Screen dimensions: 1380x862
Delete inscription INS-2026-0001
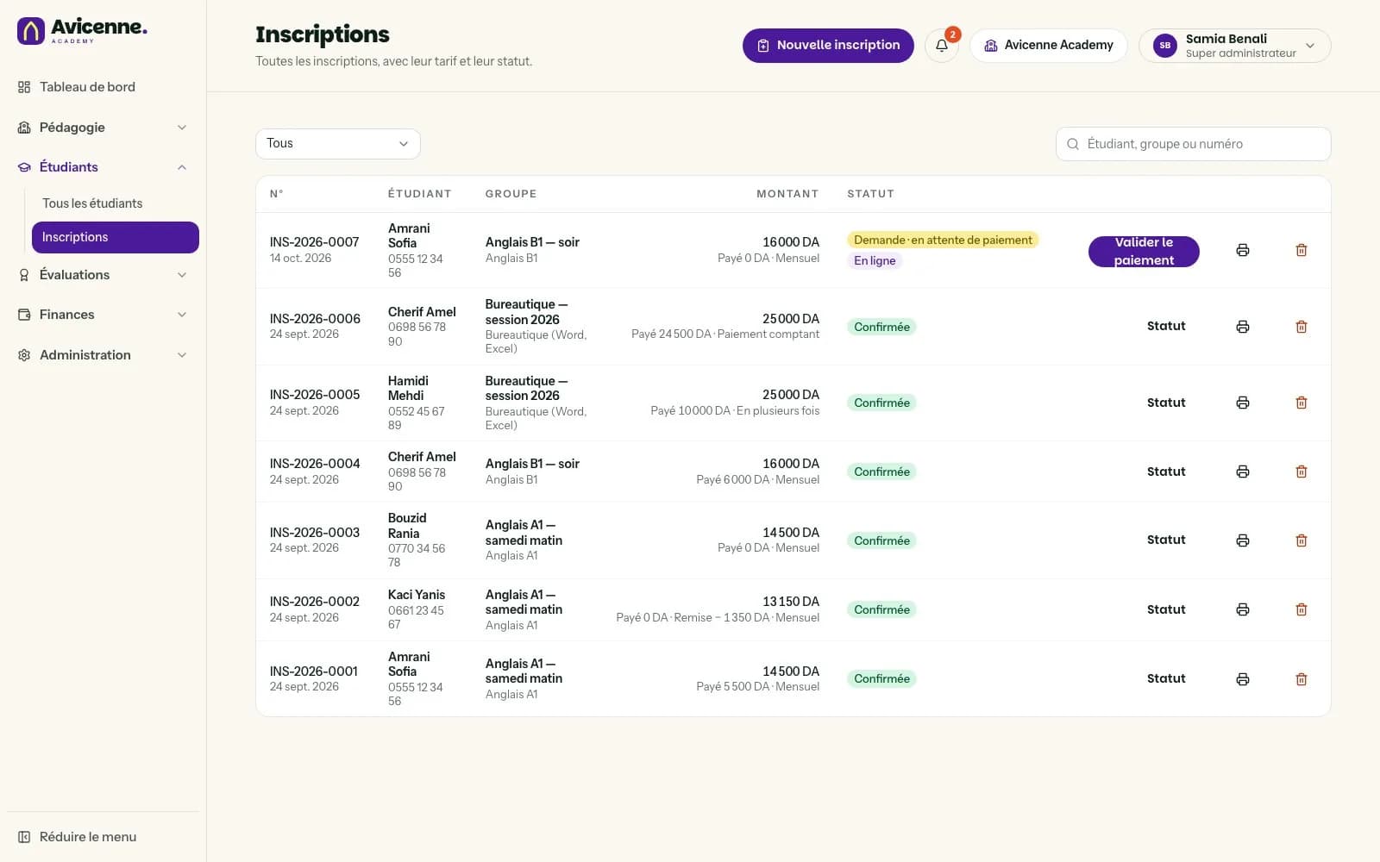(x=1302, y=679)
